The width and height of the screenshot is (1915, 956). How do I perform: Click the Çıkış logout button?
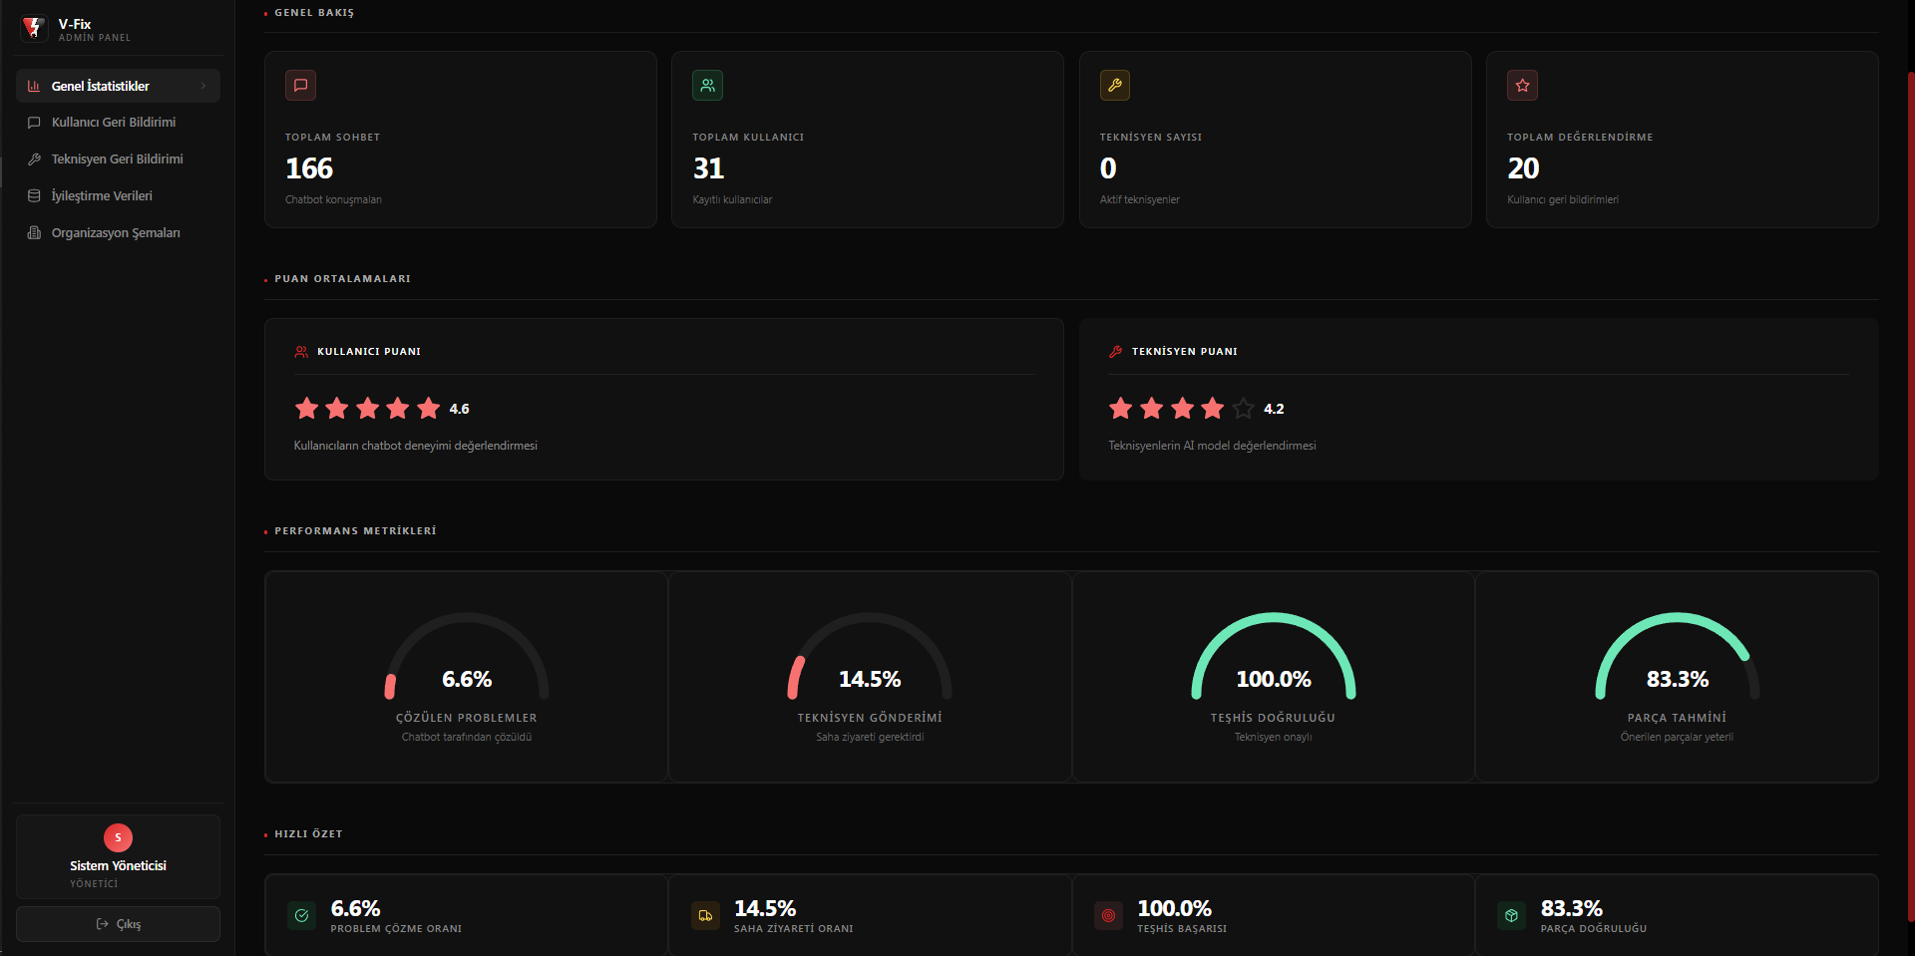[x=118, y=924]
